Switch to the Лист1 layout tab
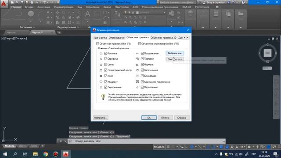Viewport: 281px width, 158px height. [22, 146]
